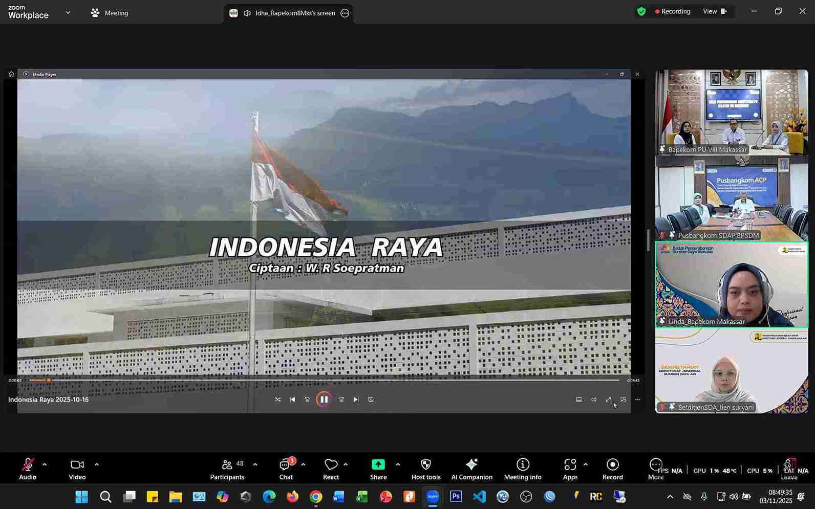815x509 pixels.
Task: Open Host tools shield icon
Action: pyautogui.click(x=425, y=469)
